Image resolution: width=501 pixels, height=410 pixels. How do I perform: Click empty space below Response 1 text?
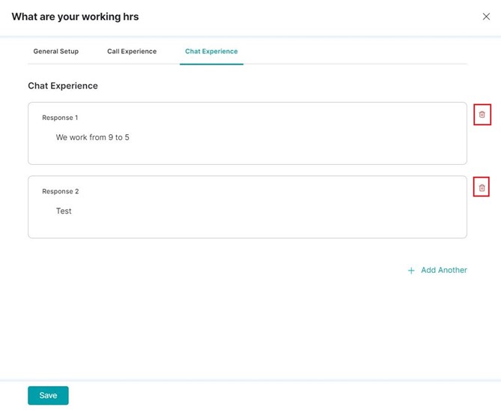pyautogui.click(x=247, y=154)
